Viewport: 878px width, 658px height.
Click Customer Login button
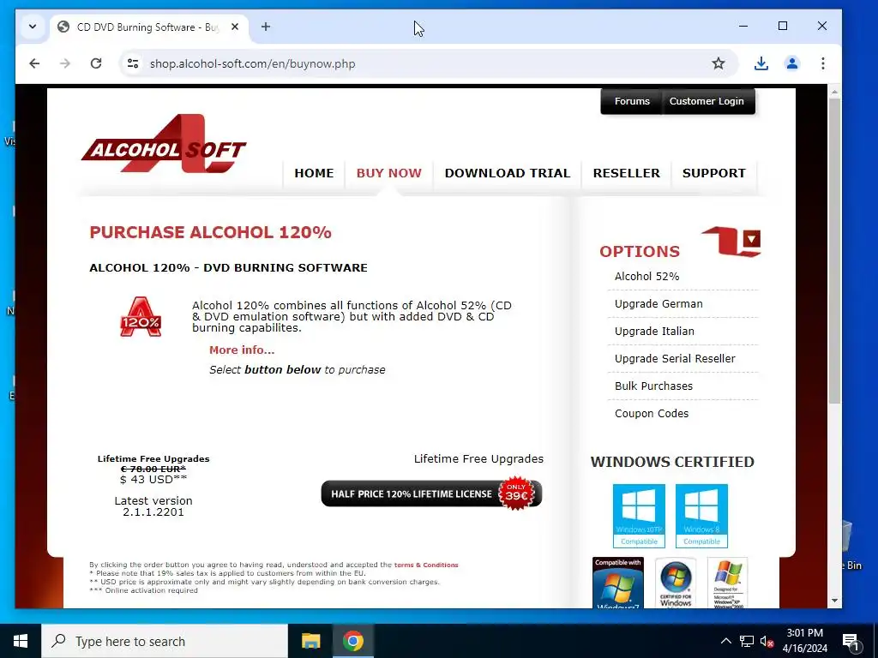coord(707,101)
